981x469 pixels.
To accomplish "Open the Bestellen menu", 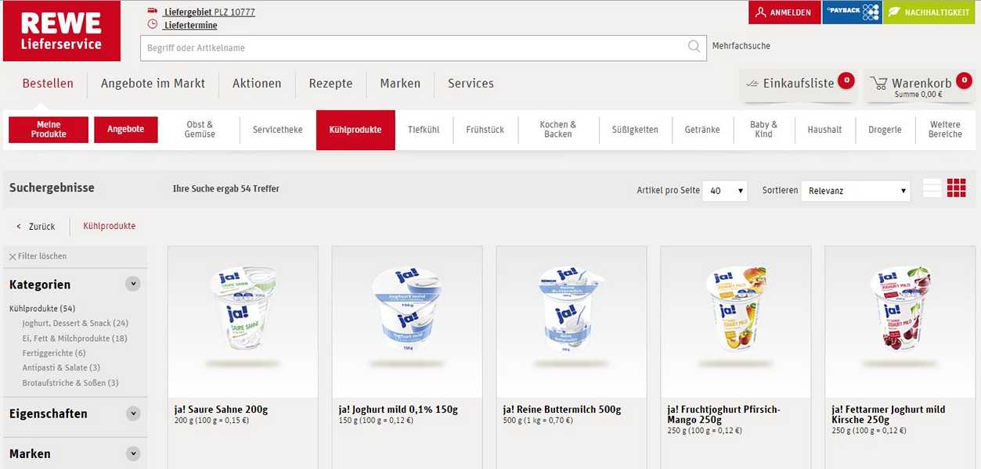I will point(48,84).
